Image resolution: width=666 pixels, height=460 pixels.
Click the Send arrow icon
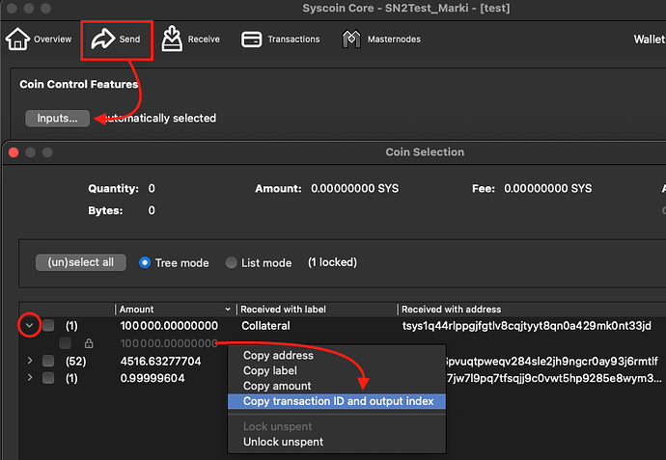point(101,40)
